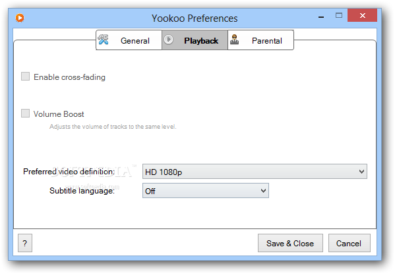
Task: Click the agent figure icon on Parental tab
Action: coord(234,40)
